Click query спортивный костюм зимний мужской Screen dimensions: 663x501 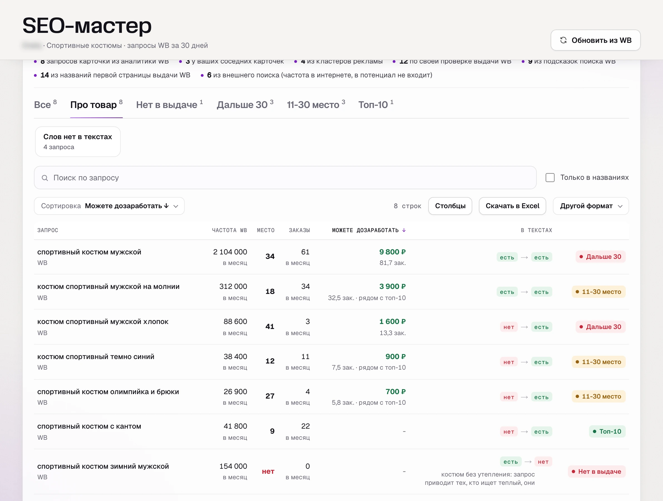(x=103, y=466)
